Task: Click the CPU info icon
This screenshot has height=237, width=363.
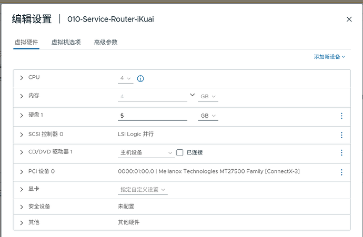Action: coord(140,79)
